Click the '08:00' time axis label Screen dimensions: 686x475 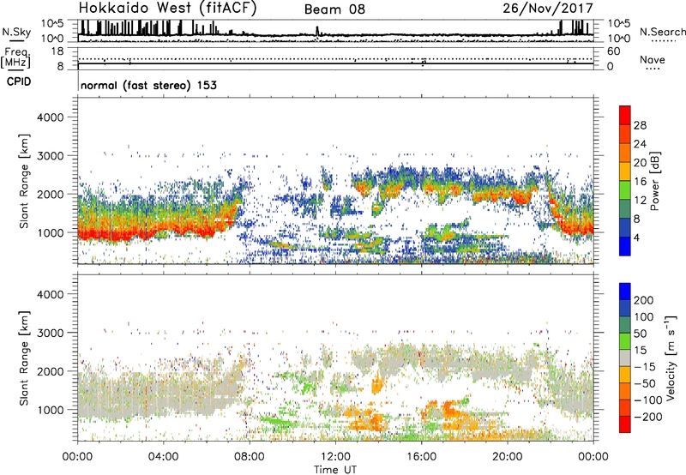250,457
